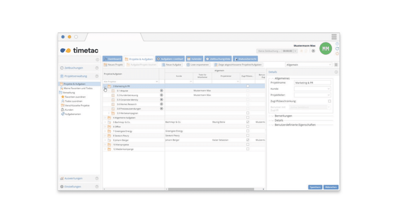The image size is (398, 223).
Task: Start live tracking for 3.1 Akquise task
Action: pos(161,91)
